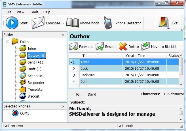The height and width of the screenshot is (131, 186).
Task: Select the COM1 phone entry
Action: pyautogui.click(x=24, y=113)
